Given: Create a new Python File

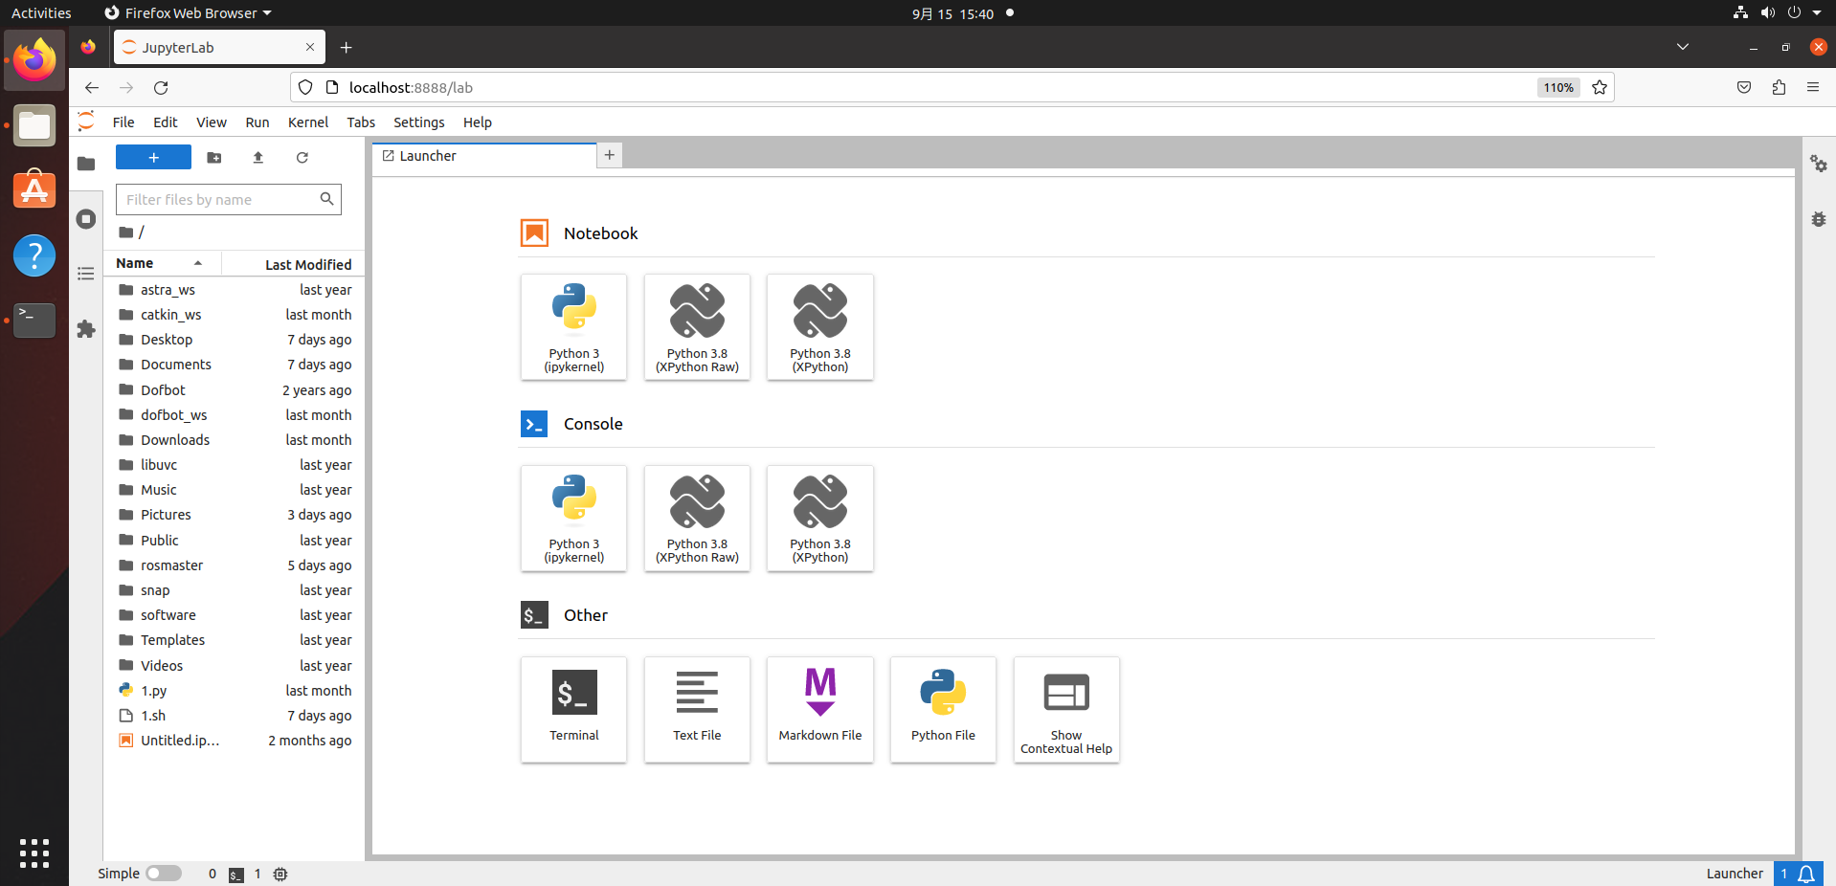Looking at the screenshot, I should (x=943, y=709).
